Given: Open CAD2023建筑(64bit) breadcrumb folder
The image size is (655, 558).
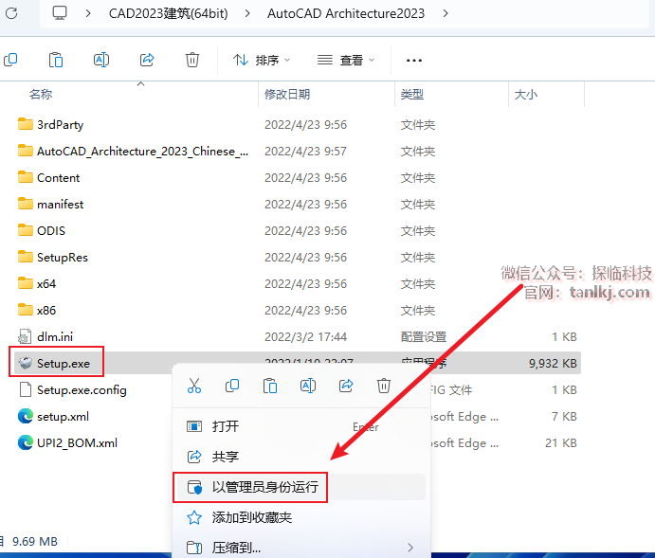Looking at the screenshot, I should (169, 13).
